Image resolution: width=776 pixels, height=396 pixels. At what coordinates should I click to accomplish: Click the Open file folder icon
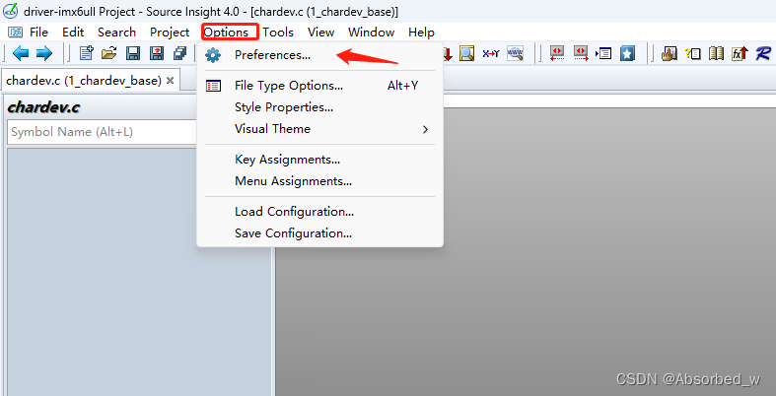108,53
